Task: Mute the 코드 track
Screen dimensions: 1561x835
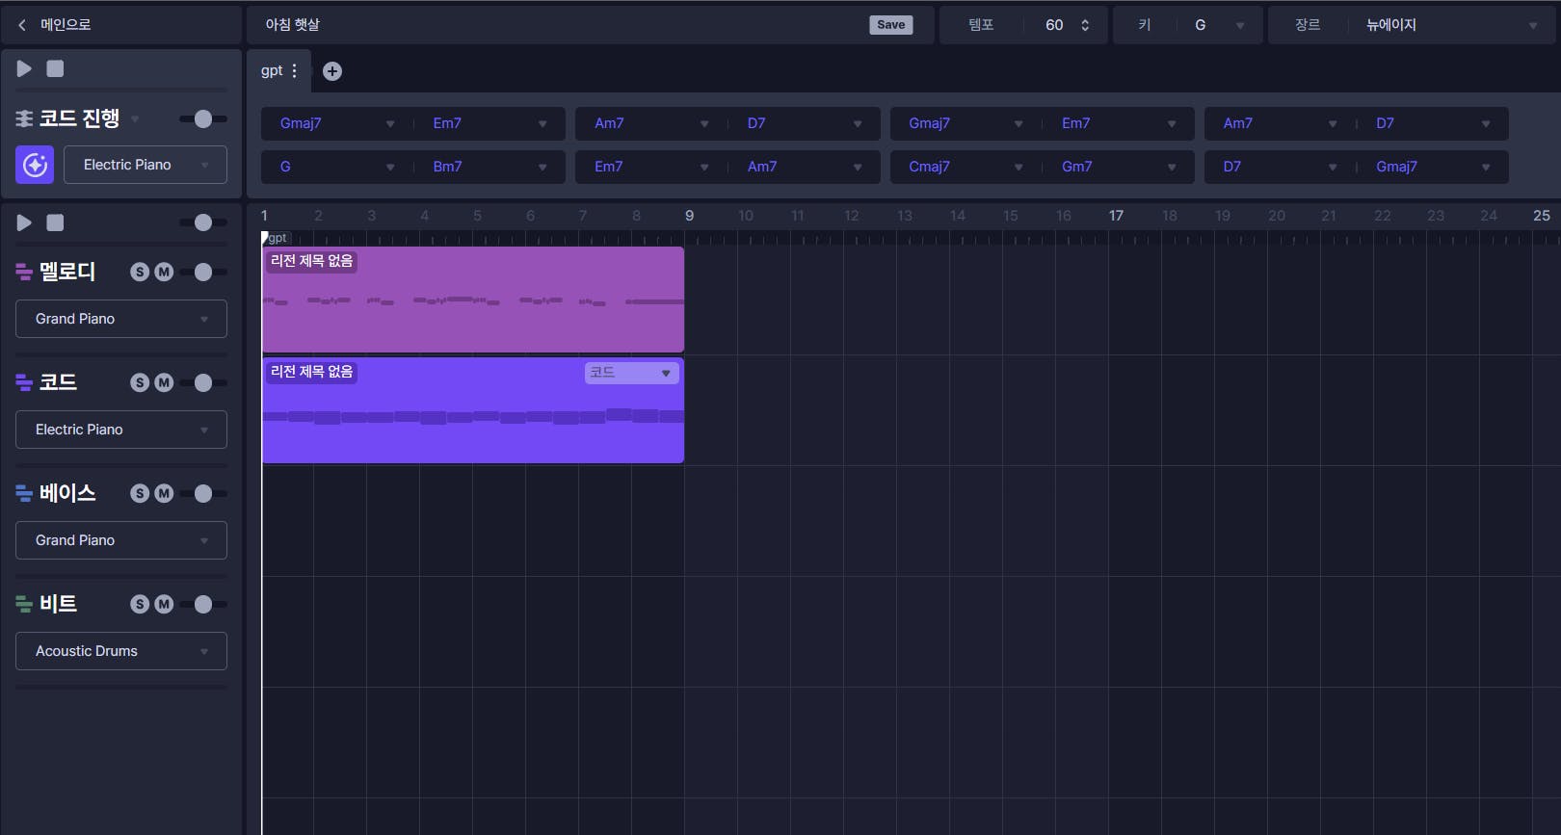Action: [164, 382]
